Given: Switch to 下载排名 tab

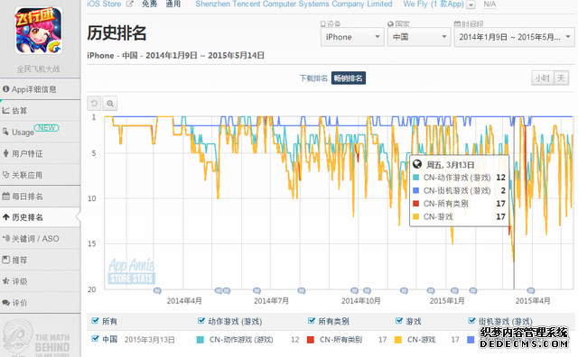Looking at the screenshot, I should pos(313,78).
